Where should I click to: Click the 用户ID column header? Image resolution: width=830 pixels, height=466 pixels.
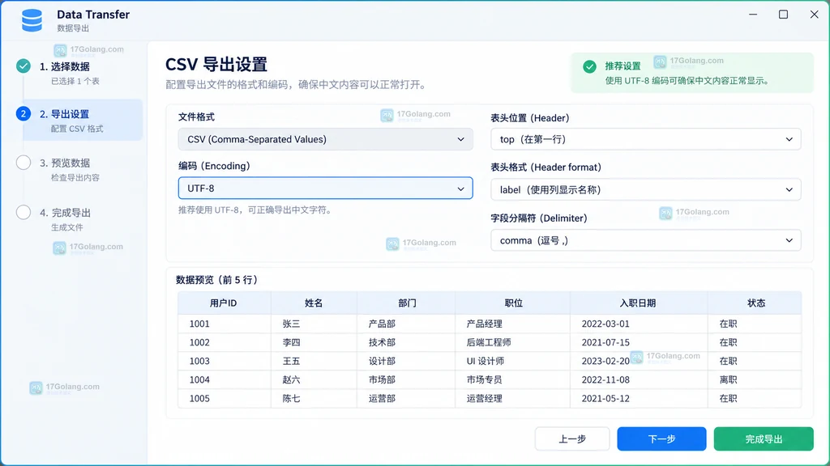coord(224,303)
